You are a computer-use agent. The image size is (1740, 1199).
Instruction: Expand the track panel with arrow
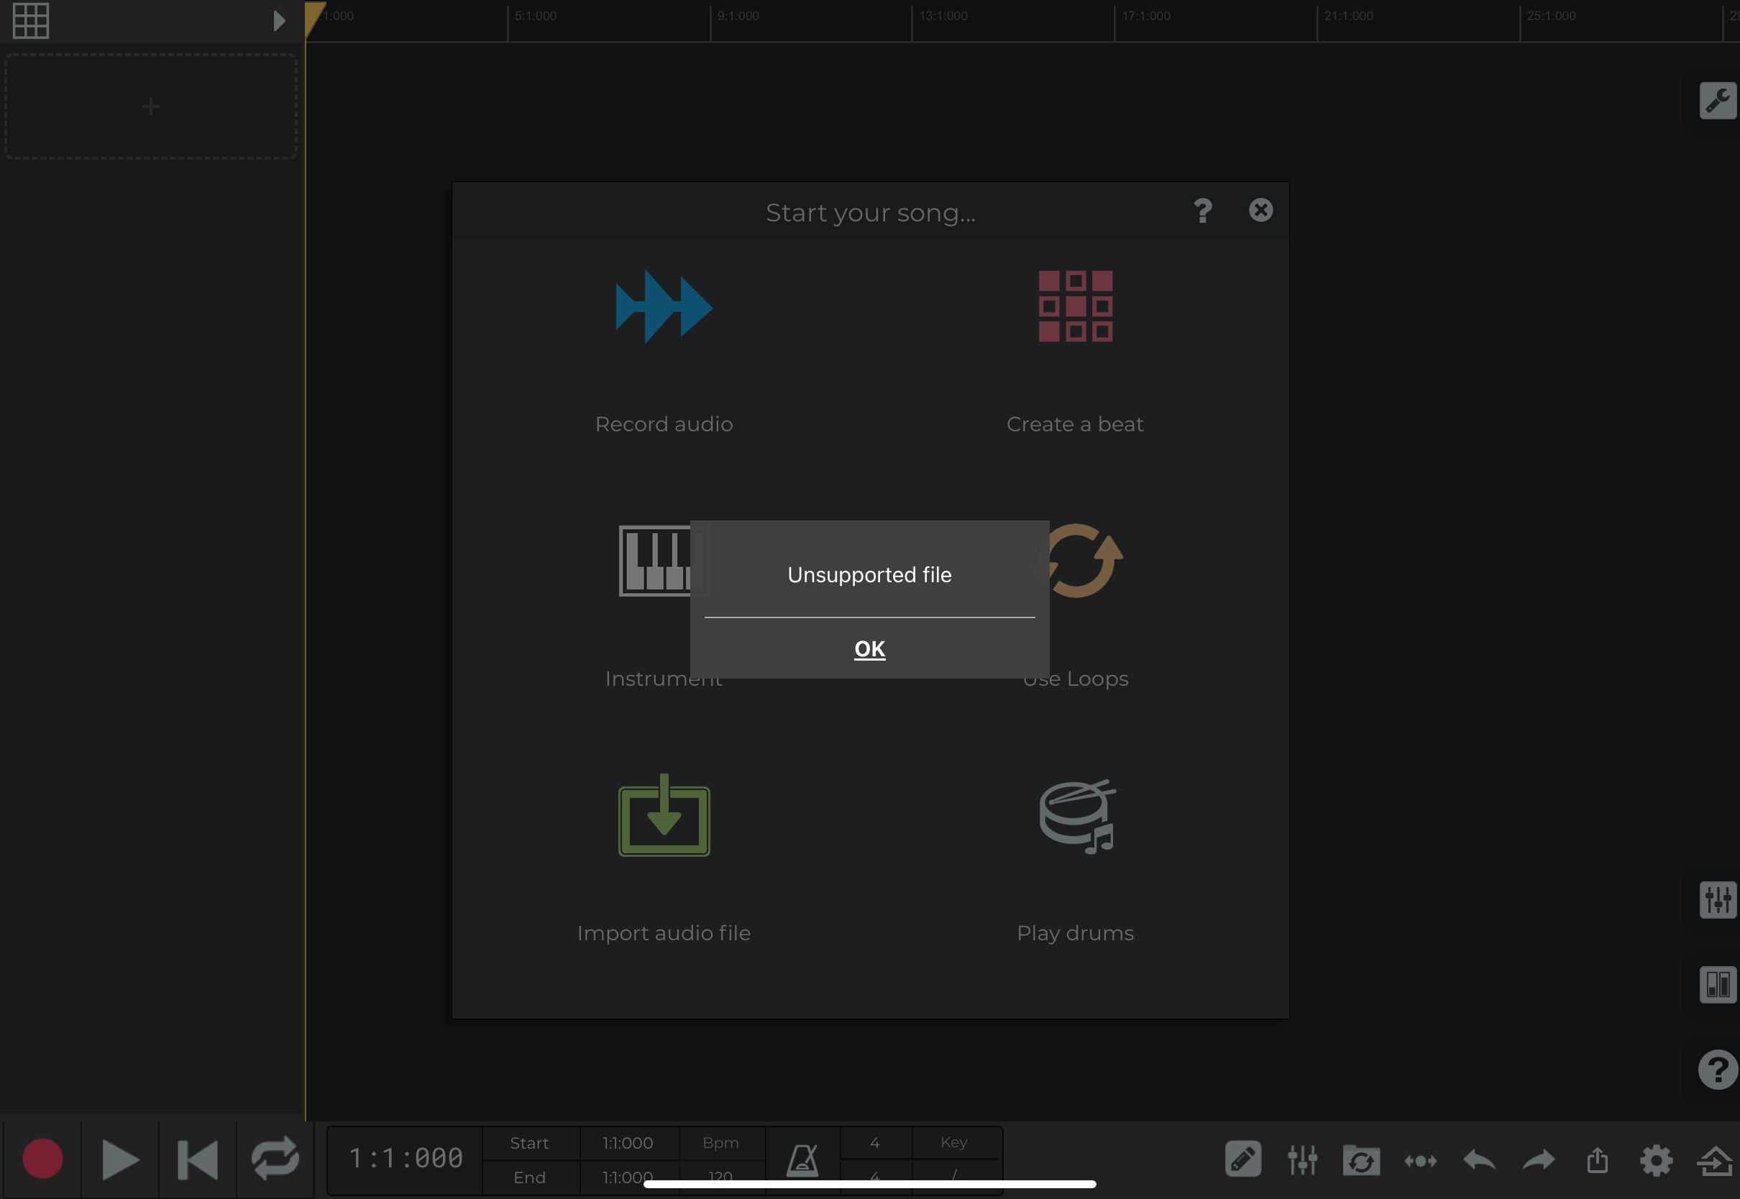pyautogui.click(x=279, y=20)
